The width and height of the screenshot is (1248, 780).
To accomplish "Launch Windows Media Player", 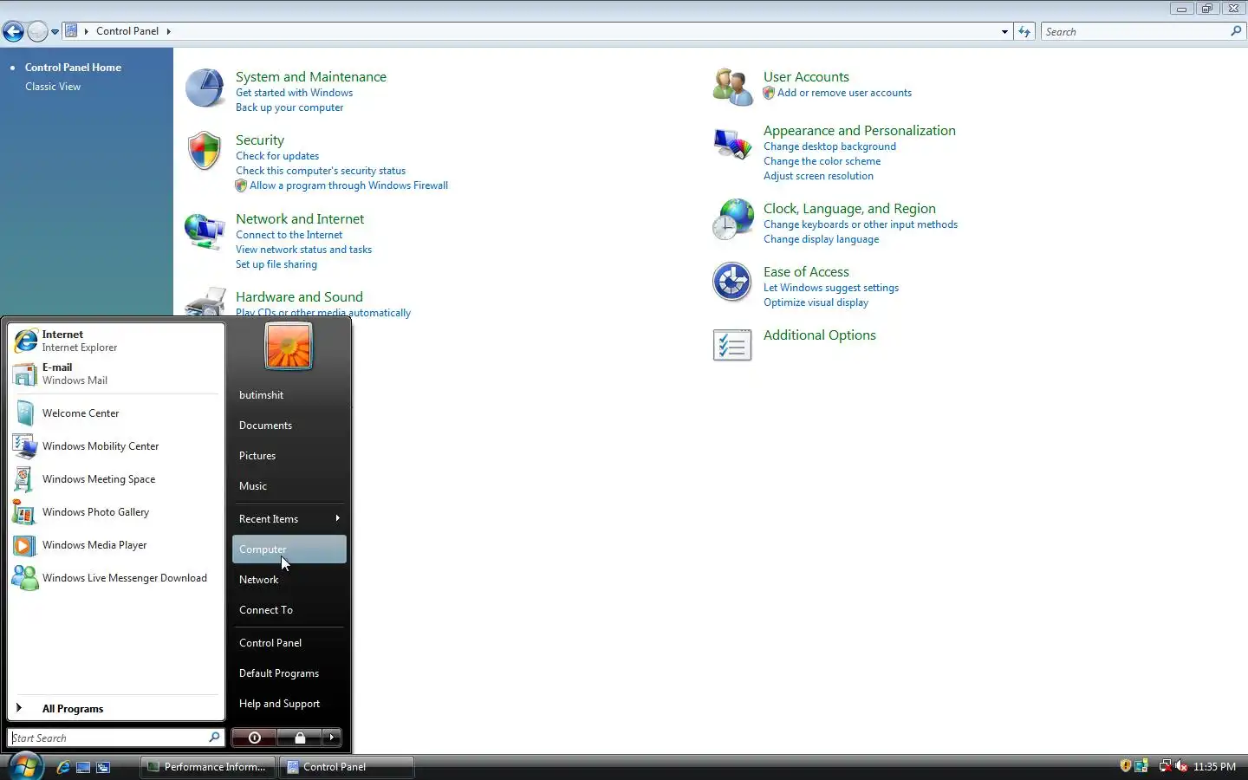I will 116,545.
